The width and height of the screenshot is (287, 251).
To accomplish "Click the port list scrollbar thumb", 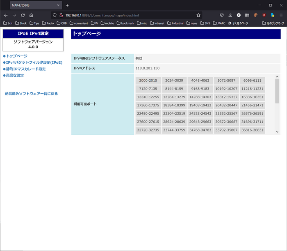I will (x=277, y=91).
